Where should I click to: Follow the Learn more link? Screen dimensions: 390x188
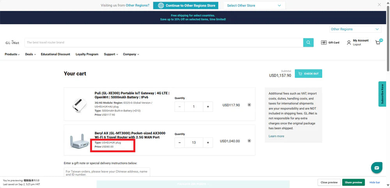276,136
